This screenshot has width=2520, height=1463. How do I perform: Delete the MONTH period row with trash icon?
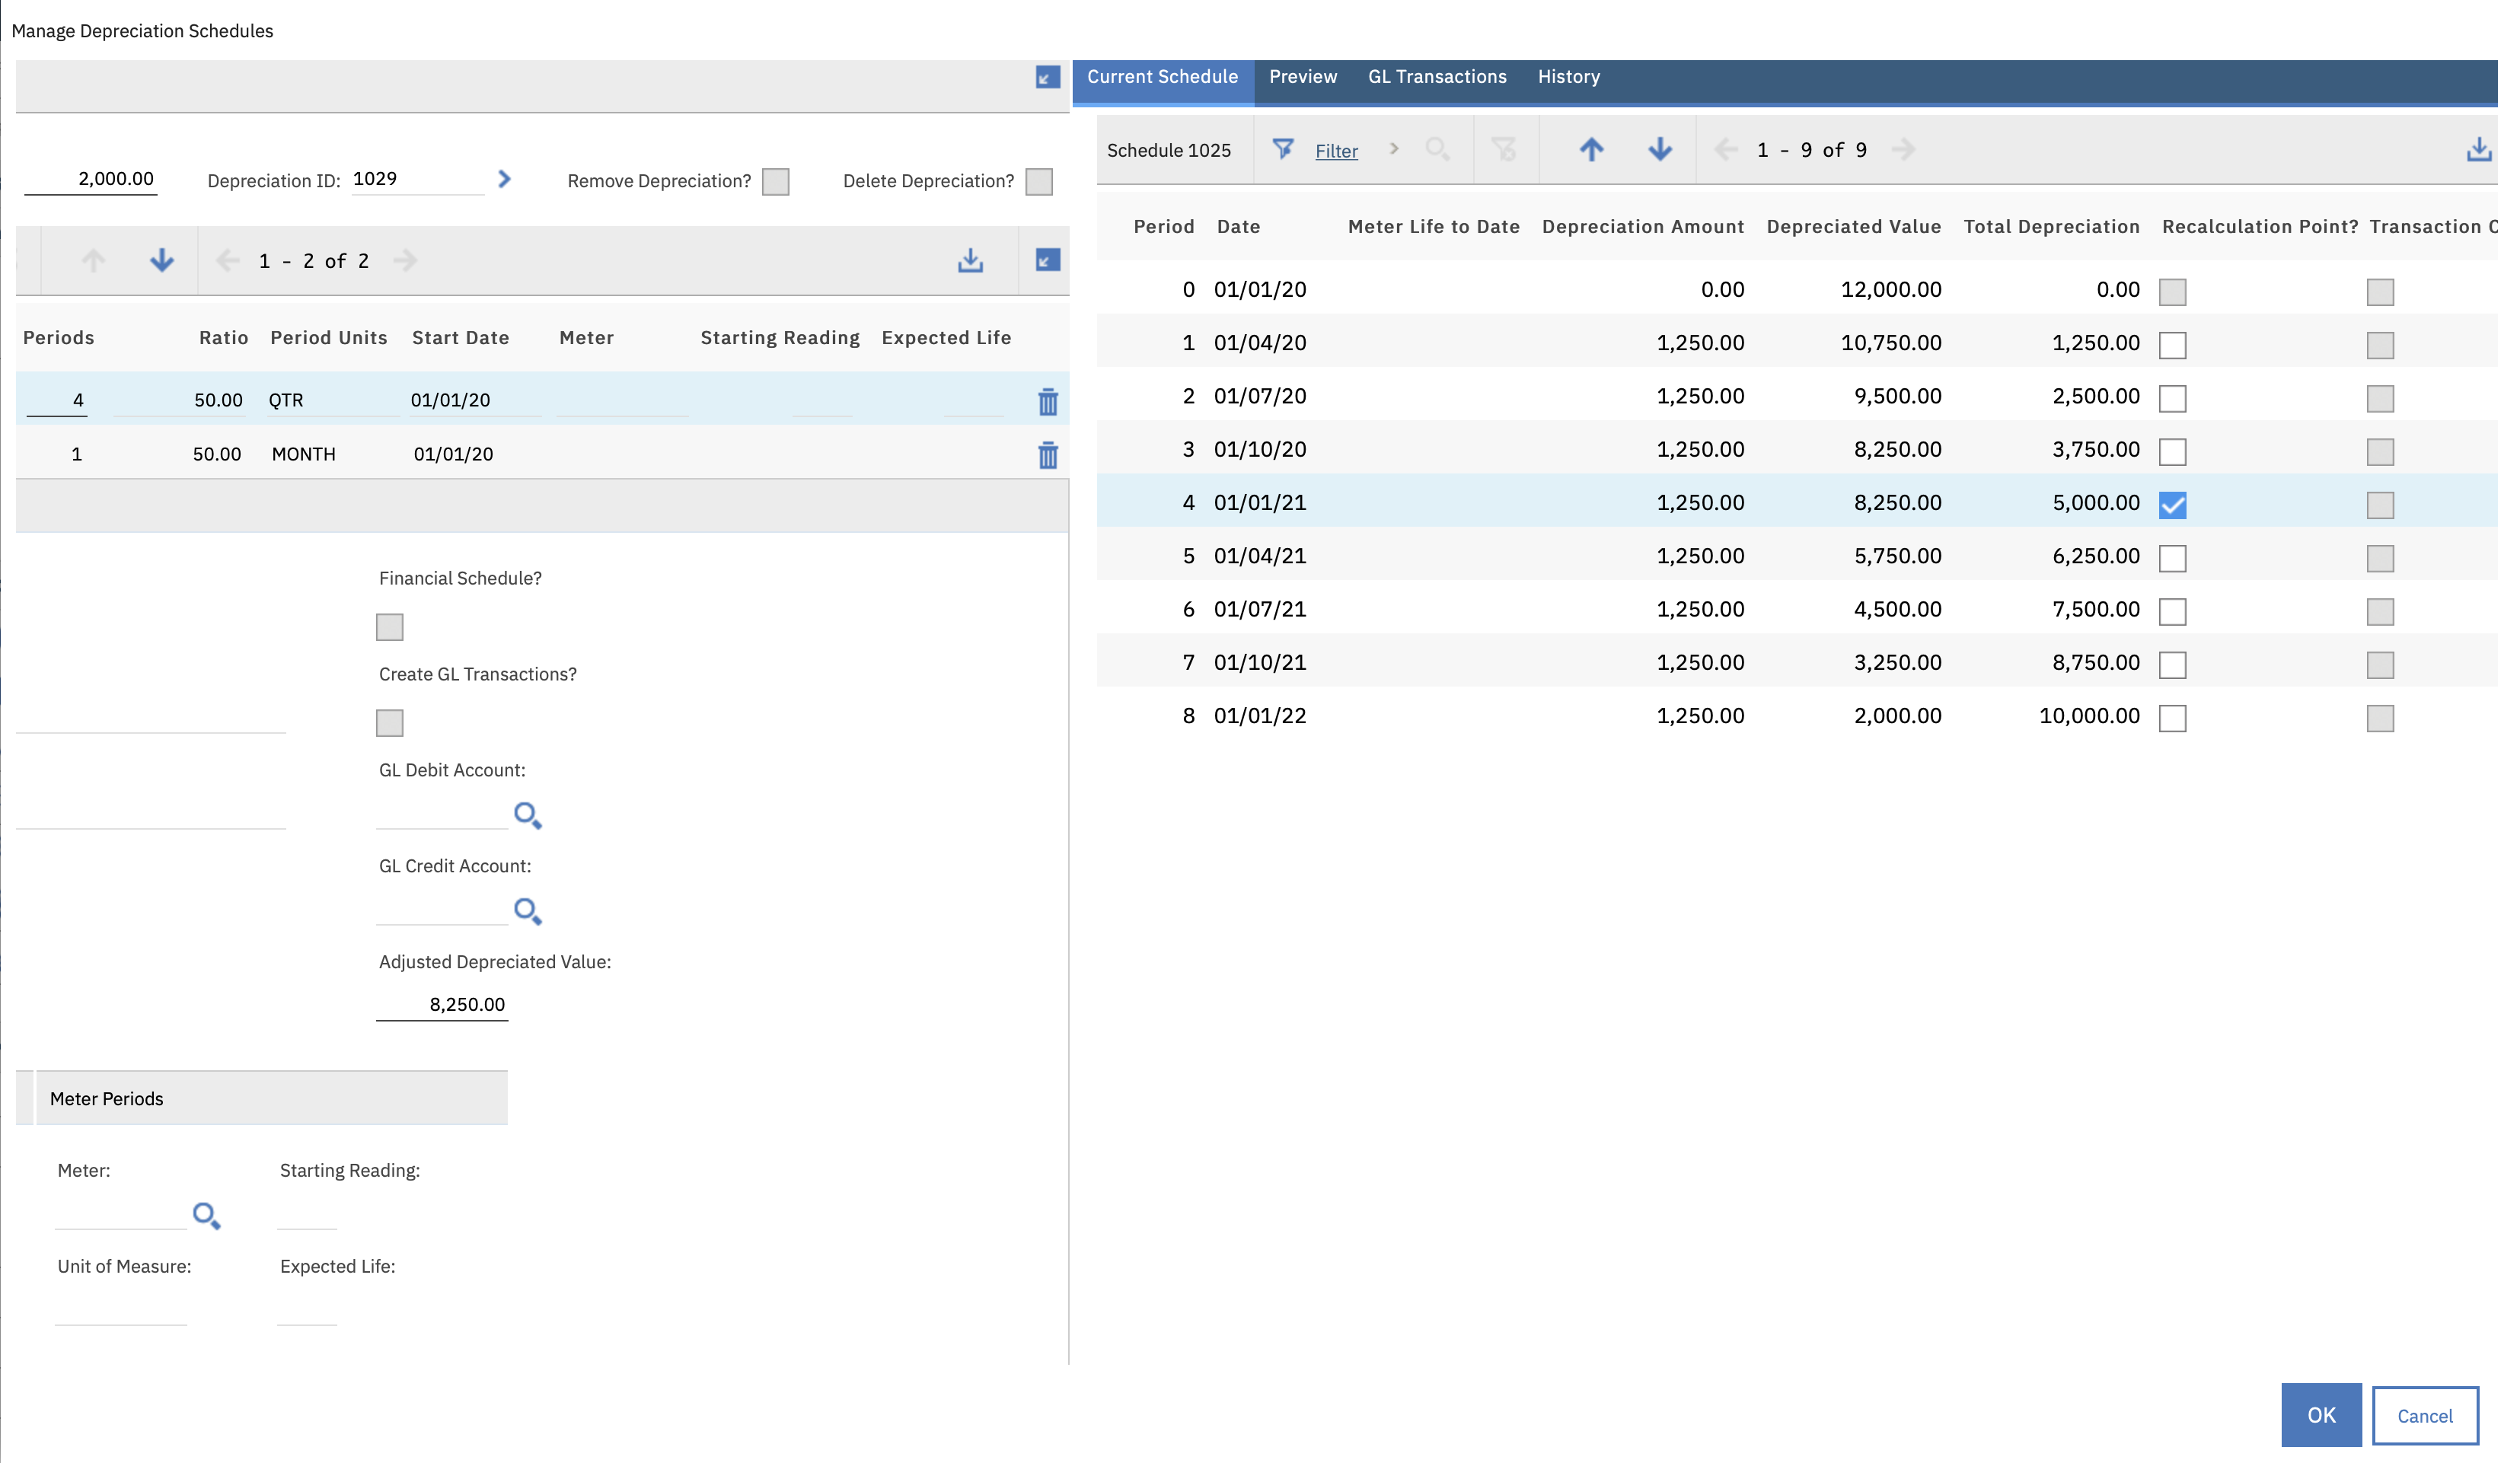coord(1048,455)
